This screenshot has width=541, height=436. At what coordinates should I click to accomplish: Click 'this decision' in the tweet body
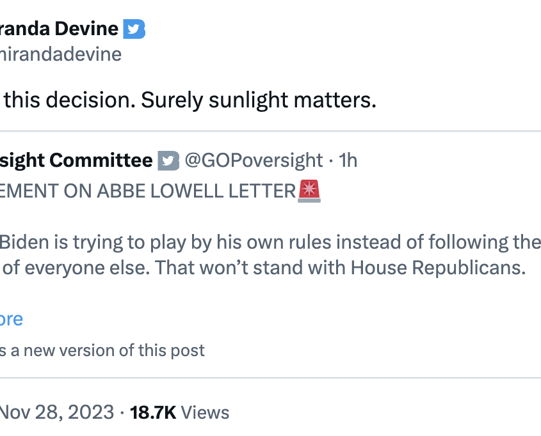pos(70,100)
